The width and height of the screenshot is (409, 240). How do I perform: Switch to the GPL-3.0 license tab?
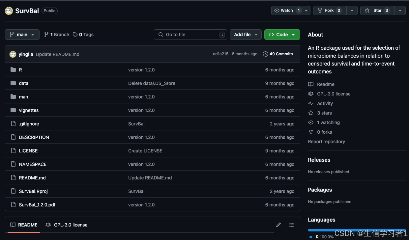point(67,225)
